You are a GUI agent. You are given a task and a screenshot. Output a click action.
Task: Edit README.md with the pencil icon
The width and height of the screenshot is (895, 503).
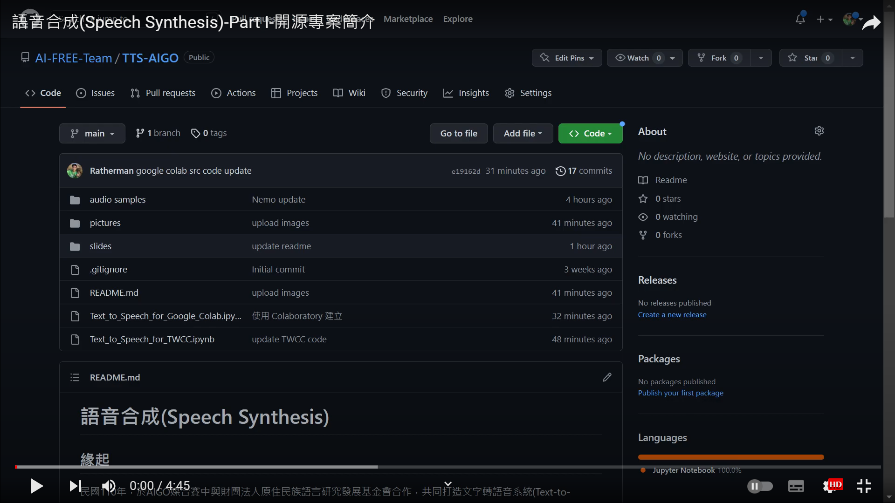coord(607,377)
